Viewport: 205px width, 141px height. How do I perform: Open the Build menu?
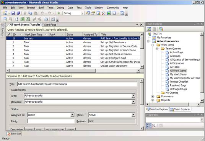coord(41,8)
